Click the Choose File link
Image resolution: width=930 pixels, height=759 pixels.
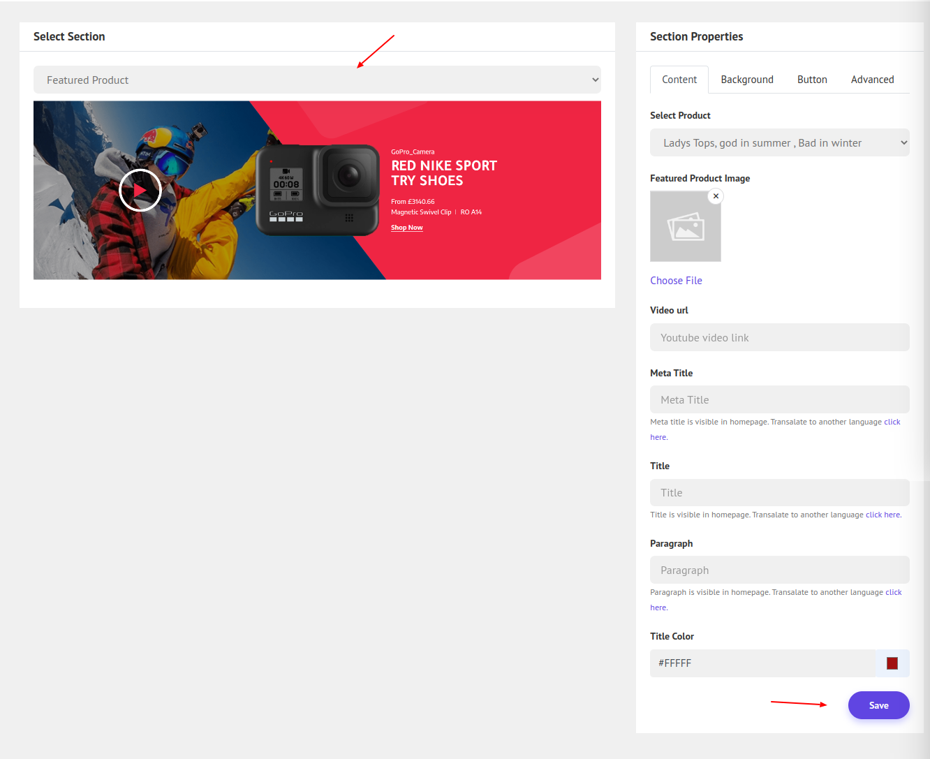click(x=676, y=281)
